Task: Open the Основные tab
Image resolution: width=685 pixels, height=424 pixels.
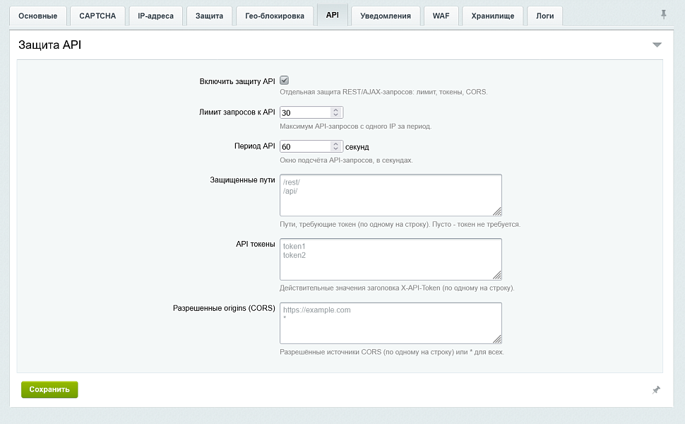Action: coord(38,16)
